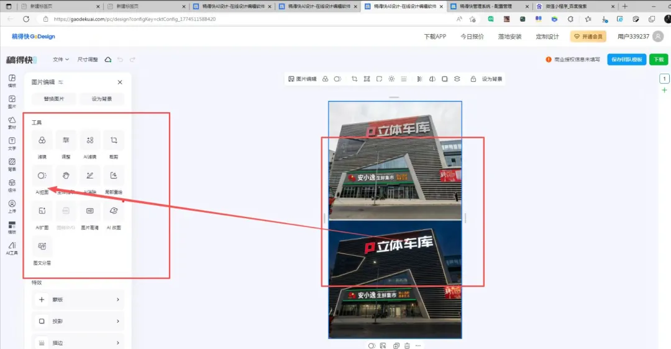Click the redo arrow icon
Image resolution: width=671 pixels, height=349 pixels.
click(133, 60)
